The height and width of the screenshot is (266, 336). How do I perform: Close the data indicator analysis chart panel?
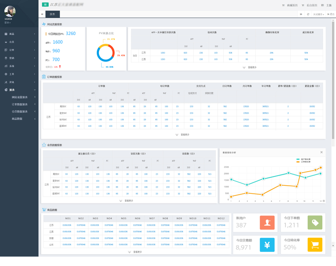click(321, 152)
